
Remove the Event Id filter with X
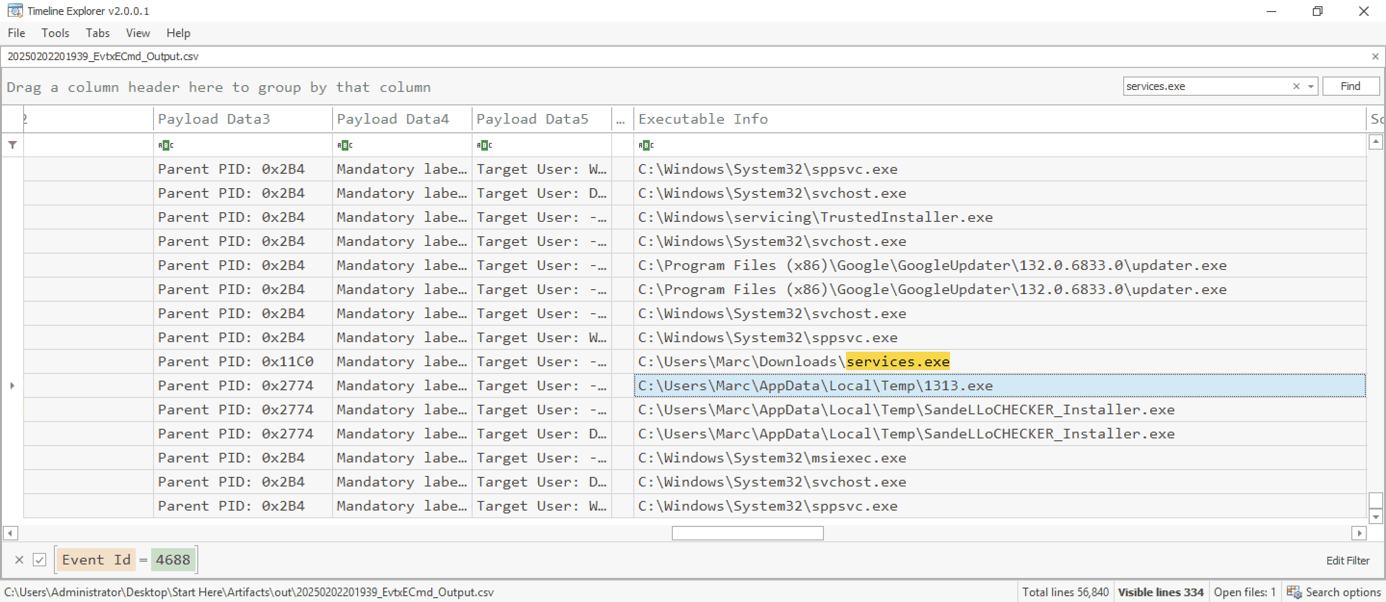[19, 560]
